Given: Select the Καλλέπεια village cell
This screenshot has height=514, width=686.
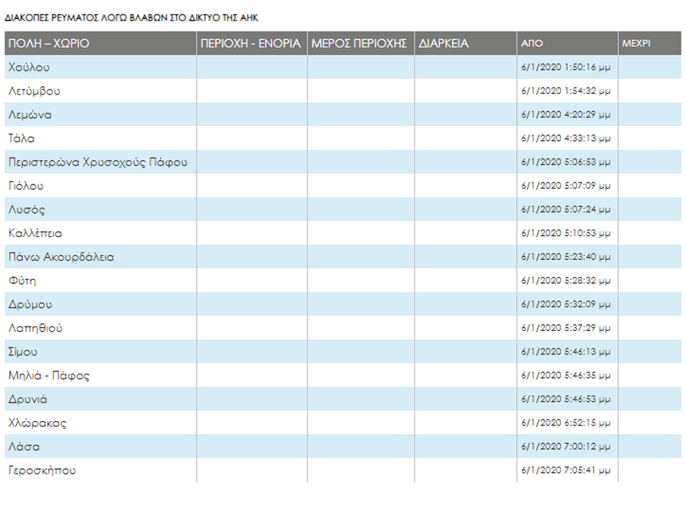Looking at the screenshot, I should (101, 233).
